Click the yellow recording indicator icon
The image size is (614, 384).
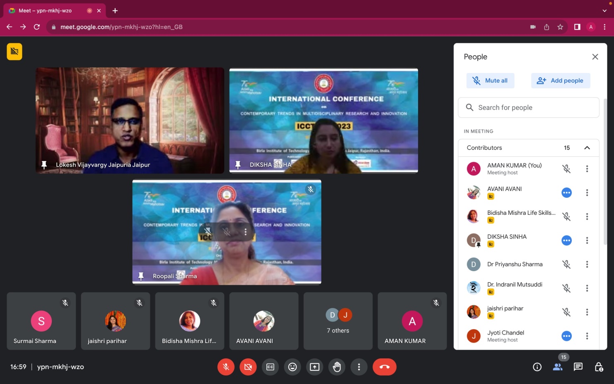[15, 51]
